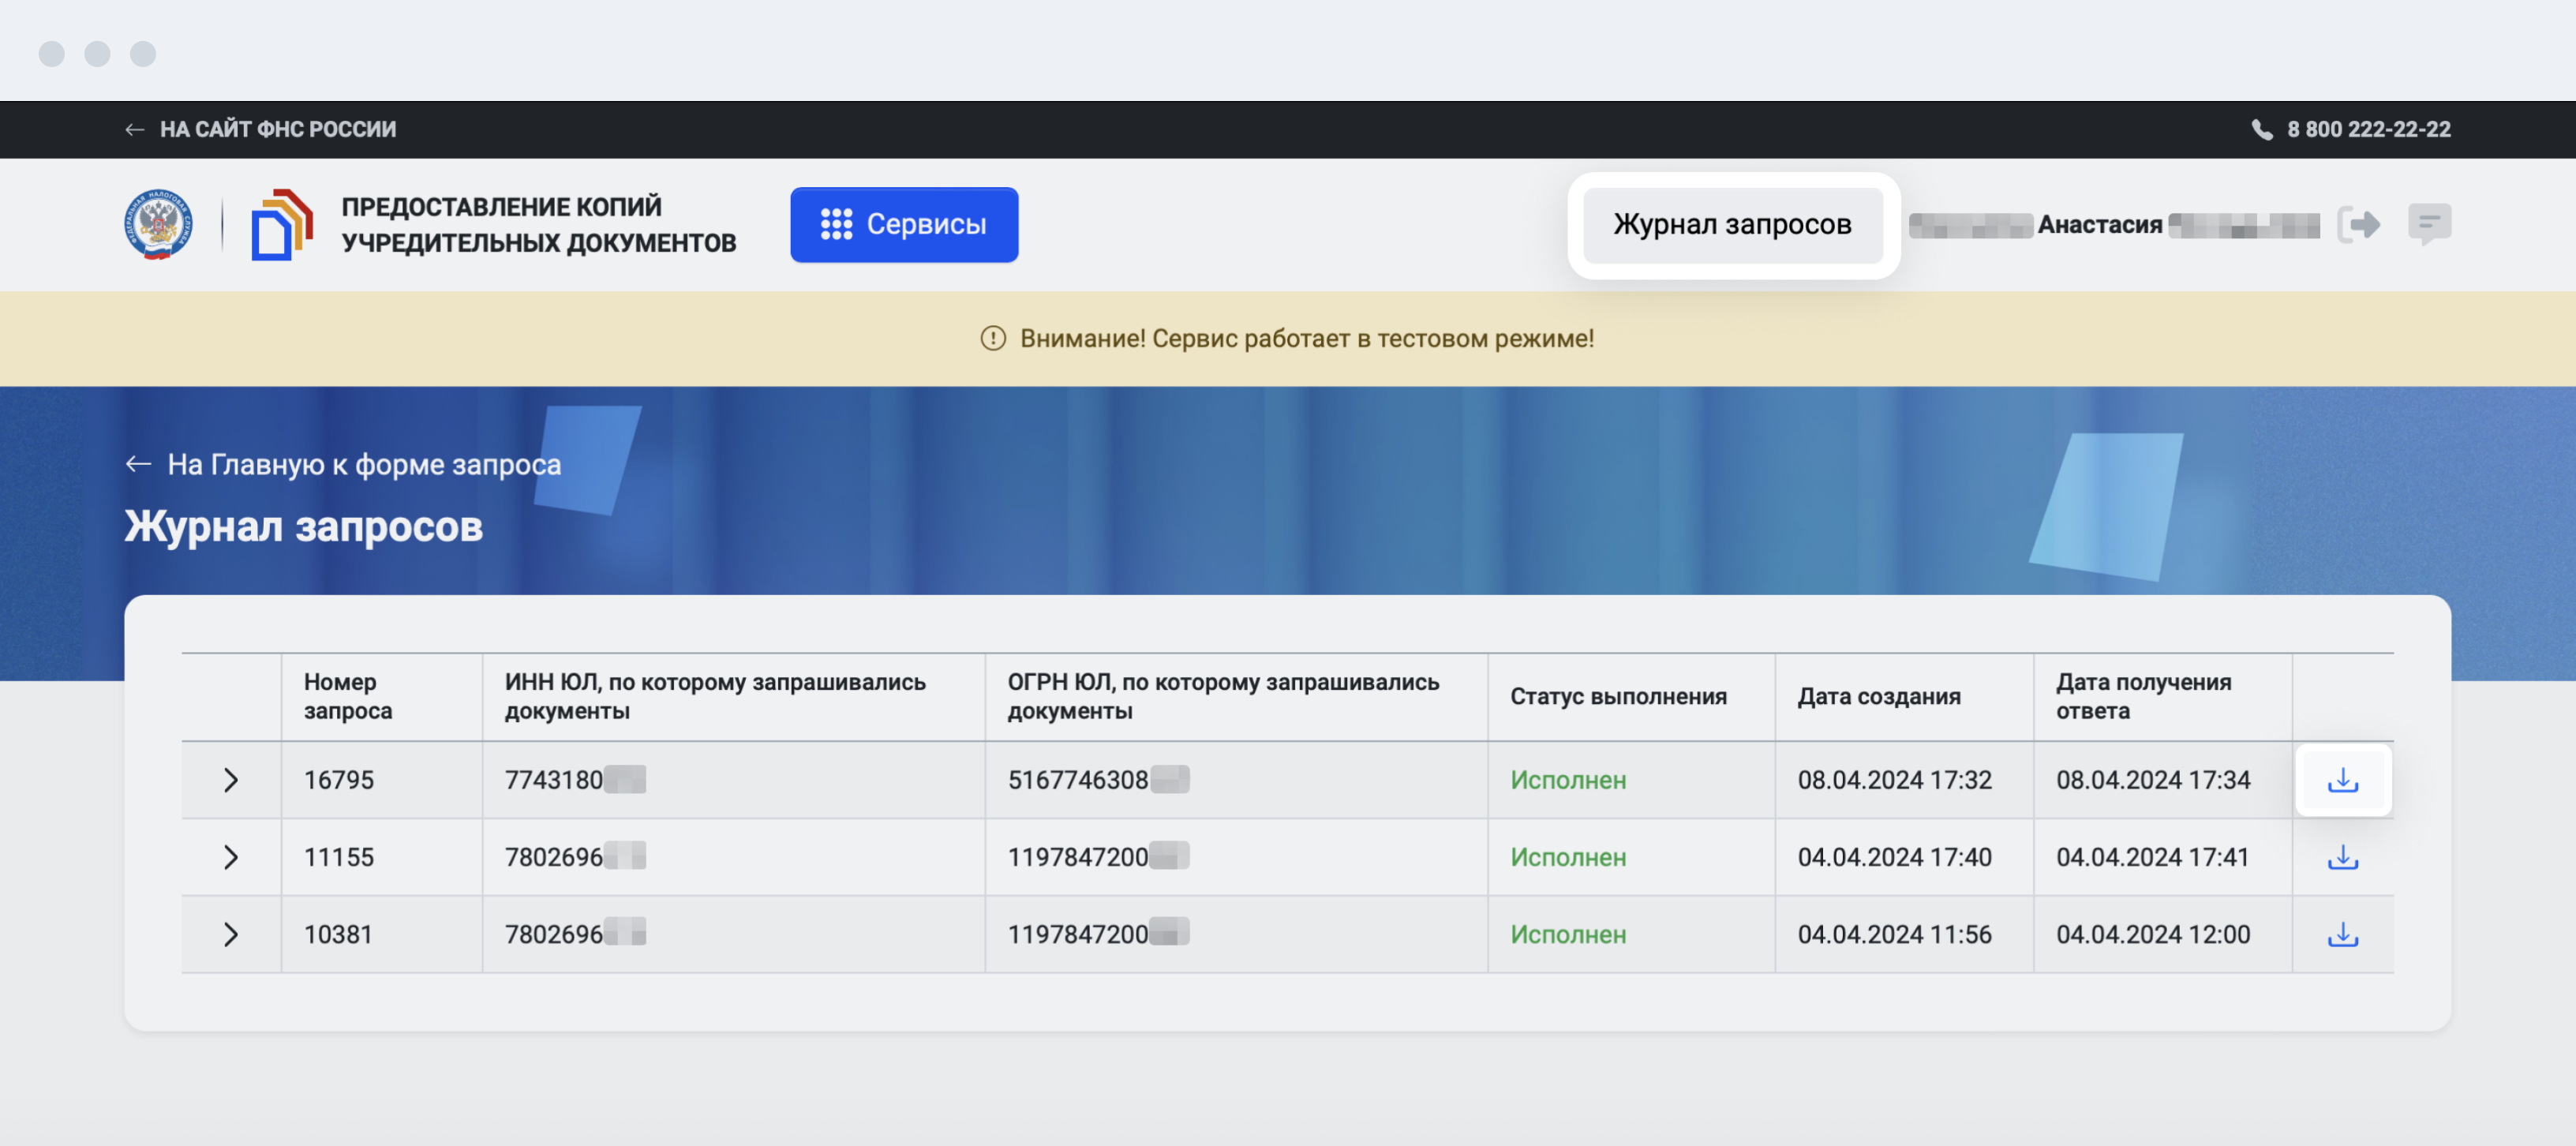Go back via На Главную к форме запроса
The image size is (2576, 1146).
pos(343,464)
